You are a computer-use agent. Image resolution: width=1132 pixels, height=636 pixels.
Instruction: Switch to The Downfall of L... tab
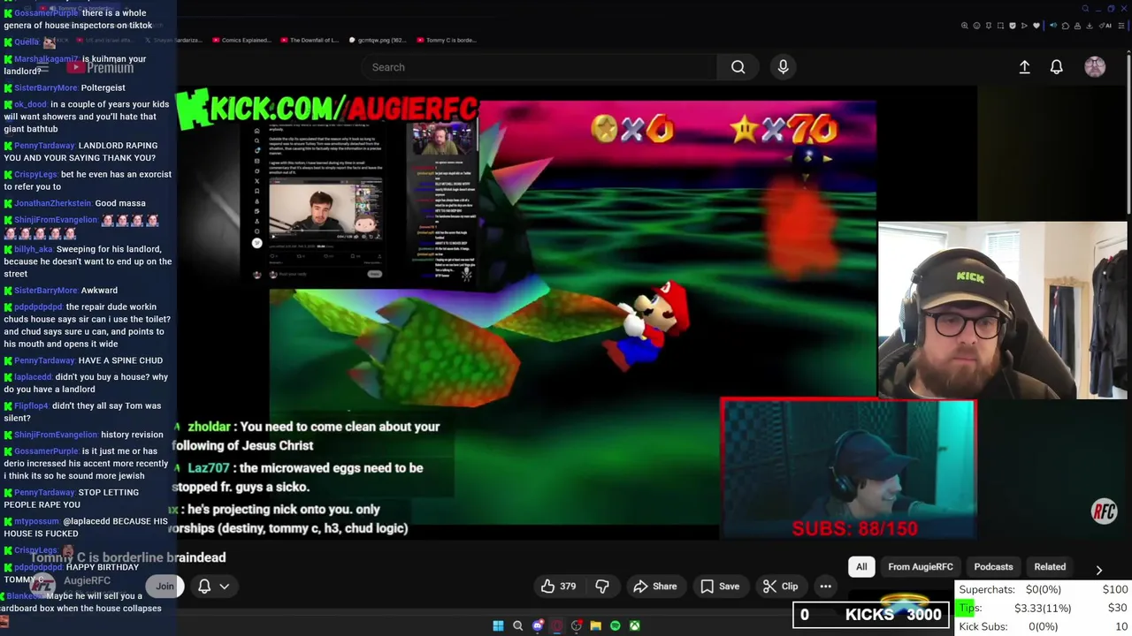click(310, 40)
